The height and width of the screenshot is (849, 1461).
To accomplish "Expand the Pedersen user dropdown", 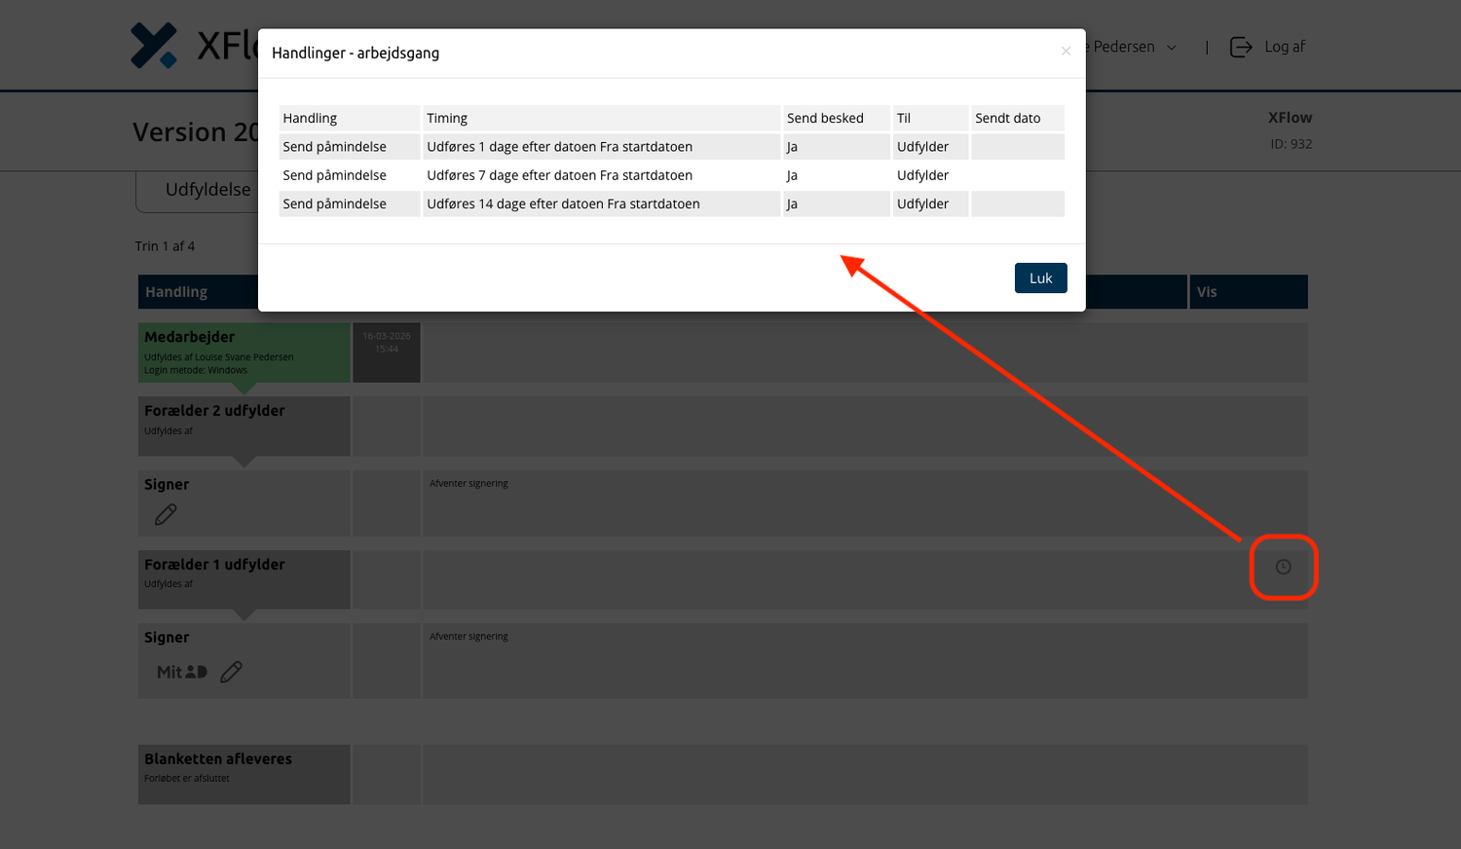I will point(1172,47).
